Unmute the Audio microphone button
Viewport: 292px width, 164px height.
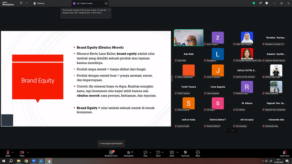click(8, 153)
